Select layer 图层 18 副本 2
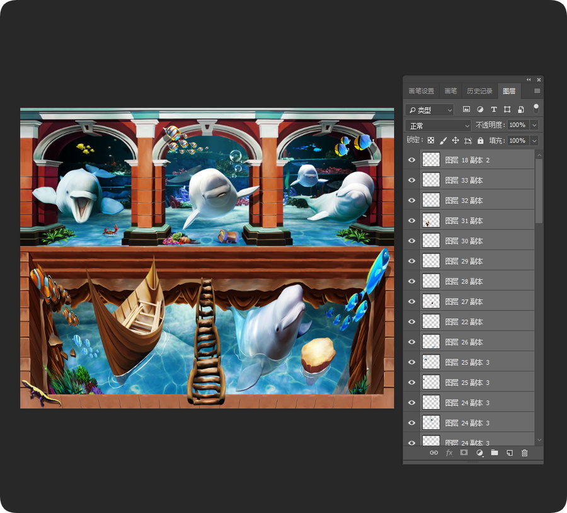The width and height of the screenshot is (567, 513). [x=477, y=160]
